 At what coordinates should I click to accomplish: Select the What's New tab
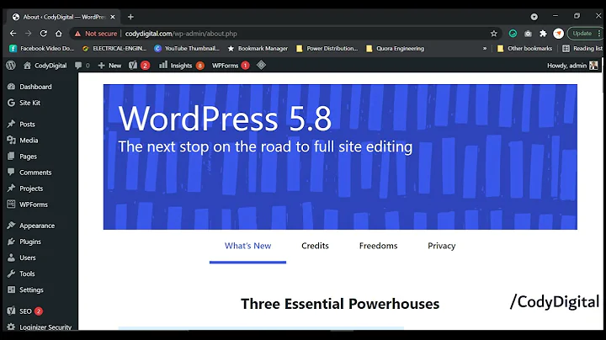(247, 246)
